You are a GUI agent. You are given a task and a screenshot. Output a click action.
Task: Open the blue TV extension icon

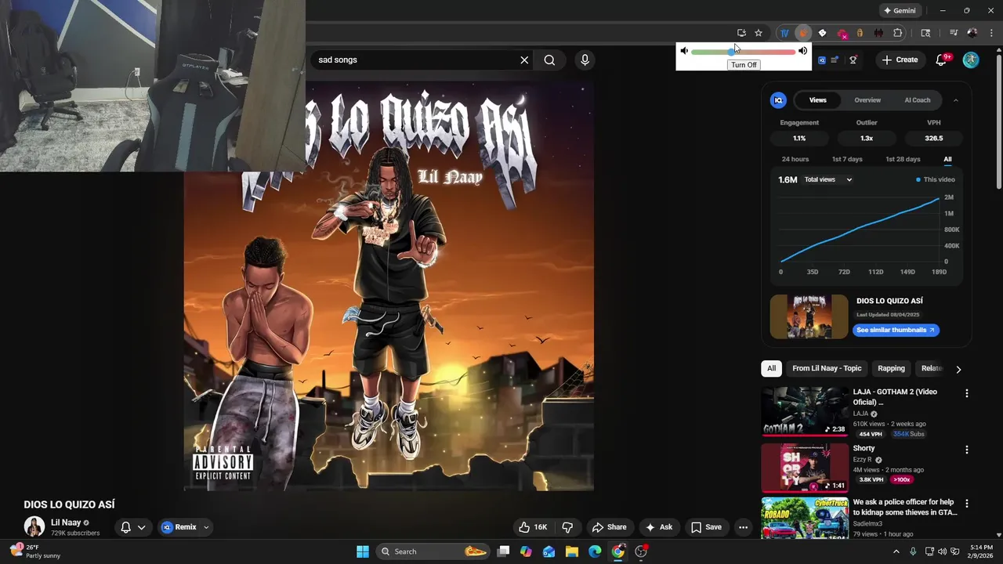click(784, 33)
